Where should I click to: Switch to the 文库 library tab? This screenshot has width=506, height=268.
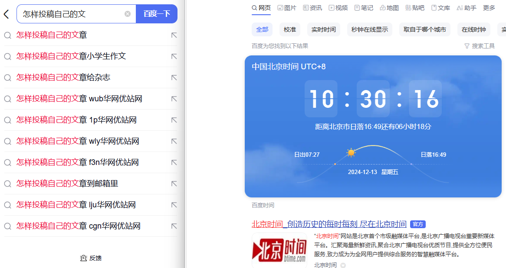pos(440,8)
